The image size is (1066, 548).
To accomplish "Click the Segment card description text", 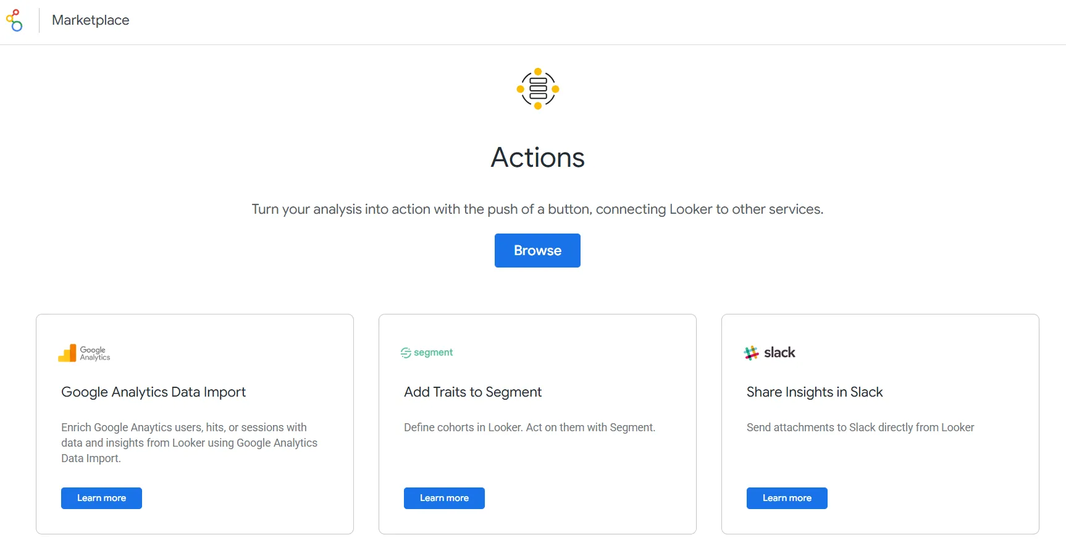I will pyautogui.click(x=529, y=427).
